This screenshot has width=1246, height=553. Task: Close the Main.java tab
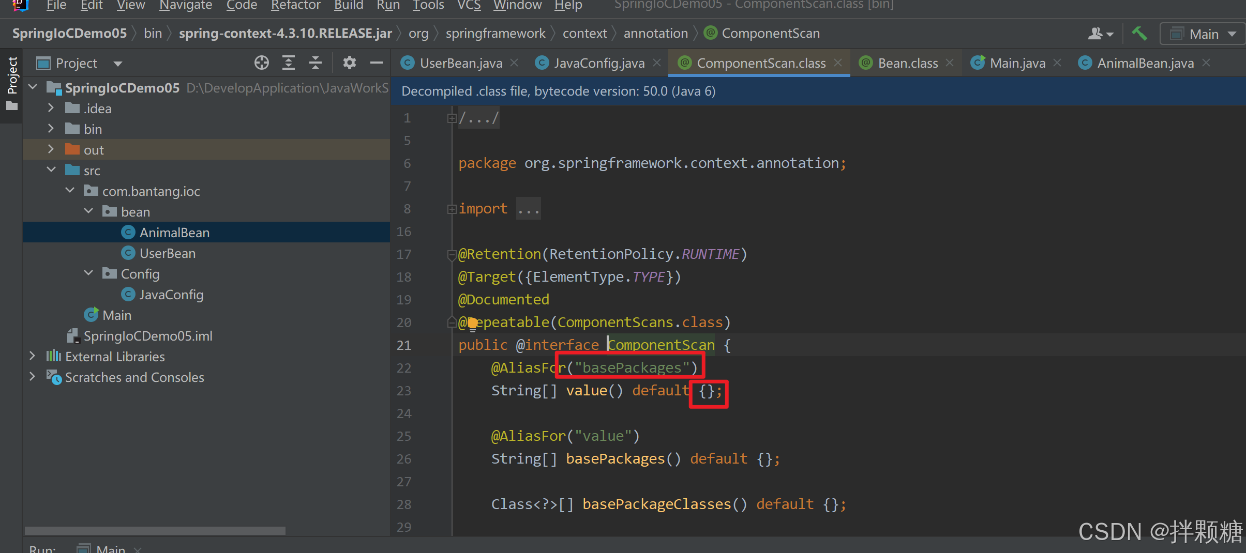(x=1057, y=63)
